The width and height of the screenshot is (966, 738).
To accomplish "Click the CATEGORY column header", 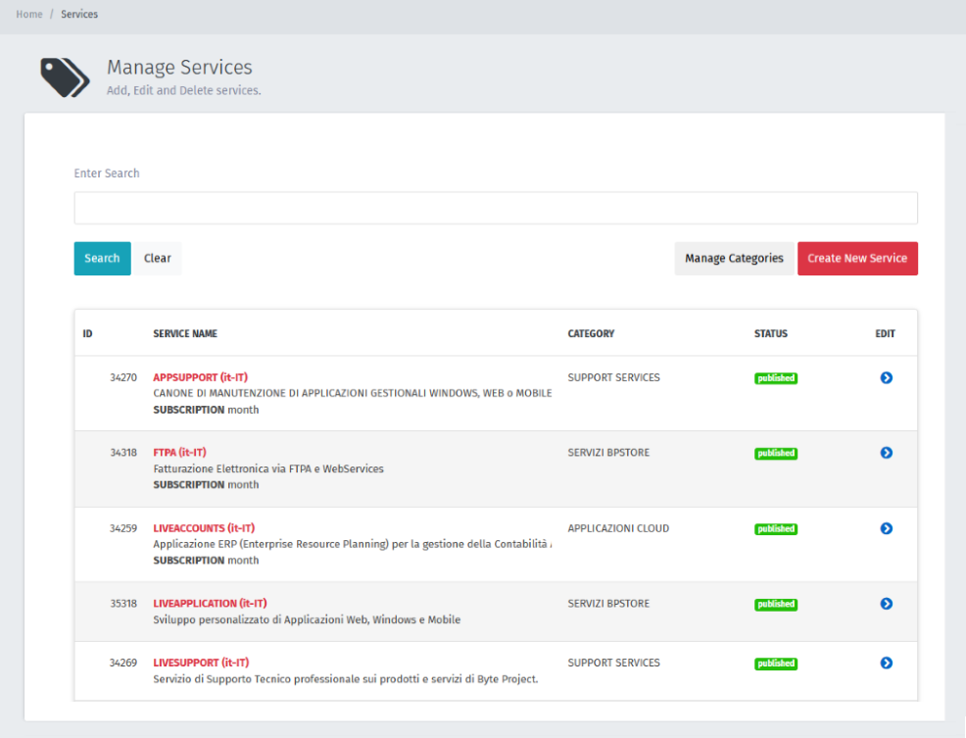I will [x=591, y=333].
